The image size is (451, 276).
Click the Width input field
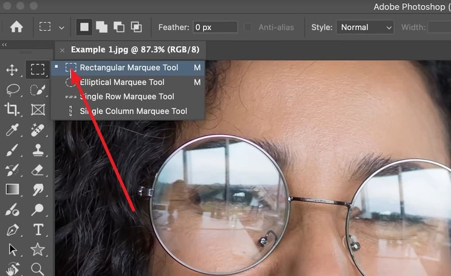coord(439,27)
